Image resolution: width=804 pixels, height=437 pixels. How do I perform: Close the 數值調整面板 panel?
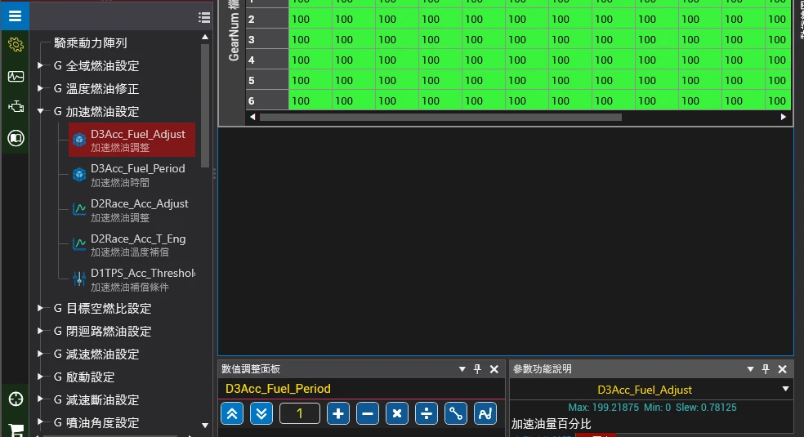point(494,369)
